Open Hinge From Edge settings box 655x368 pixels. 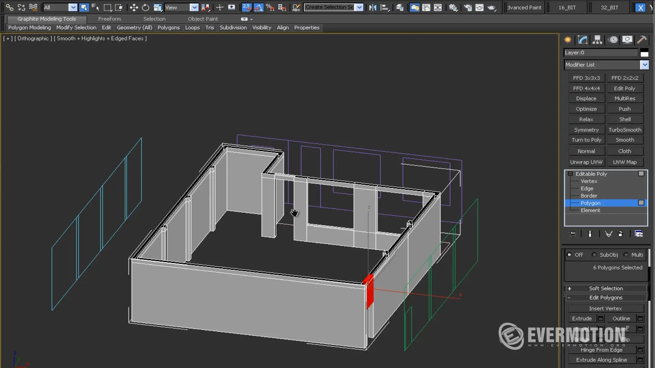pyautogui.click(x=640, y=350)
